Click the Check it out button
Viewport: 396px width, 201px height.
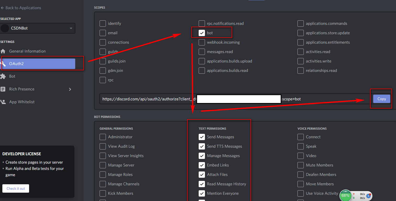(16, 188)
